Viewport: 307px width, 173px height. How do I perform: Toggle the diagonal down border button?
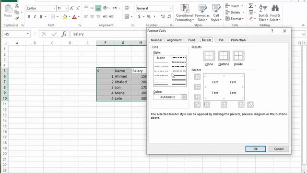pos(250,105)
